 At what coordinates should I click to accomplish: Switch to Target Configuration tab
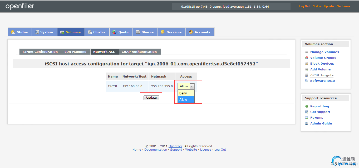pyautogui.click(x=40, y=52)
